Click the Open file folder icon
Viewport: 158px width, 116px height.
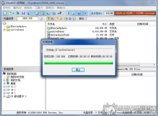10,13
